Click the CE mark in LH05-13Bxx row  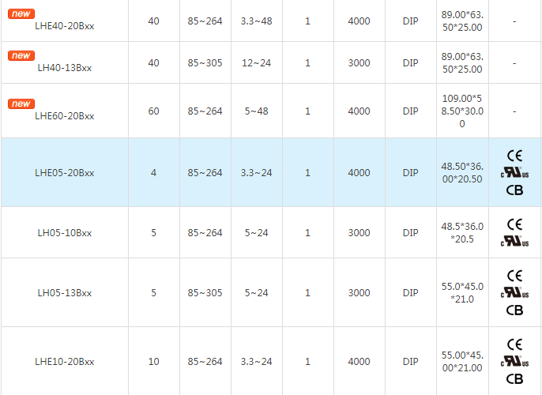click(x=514, y=276)
